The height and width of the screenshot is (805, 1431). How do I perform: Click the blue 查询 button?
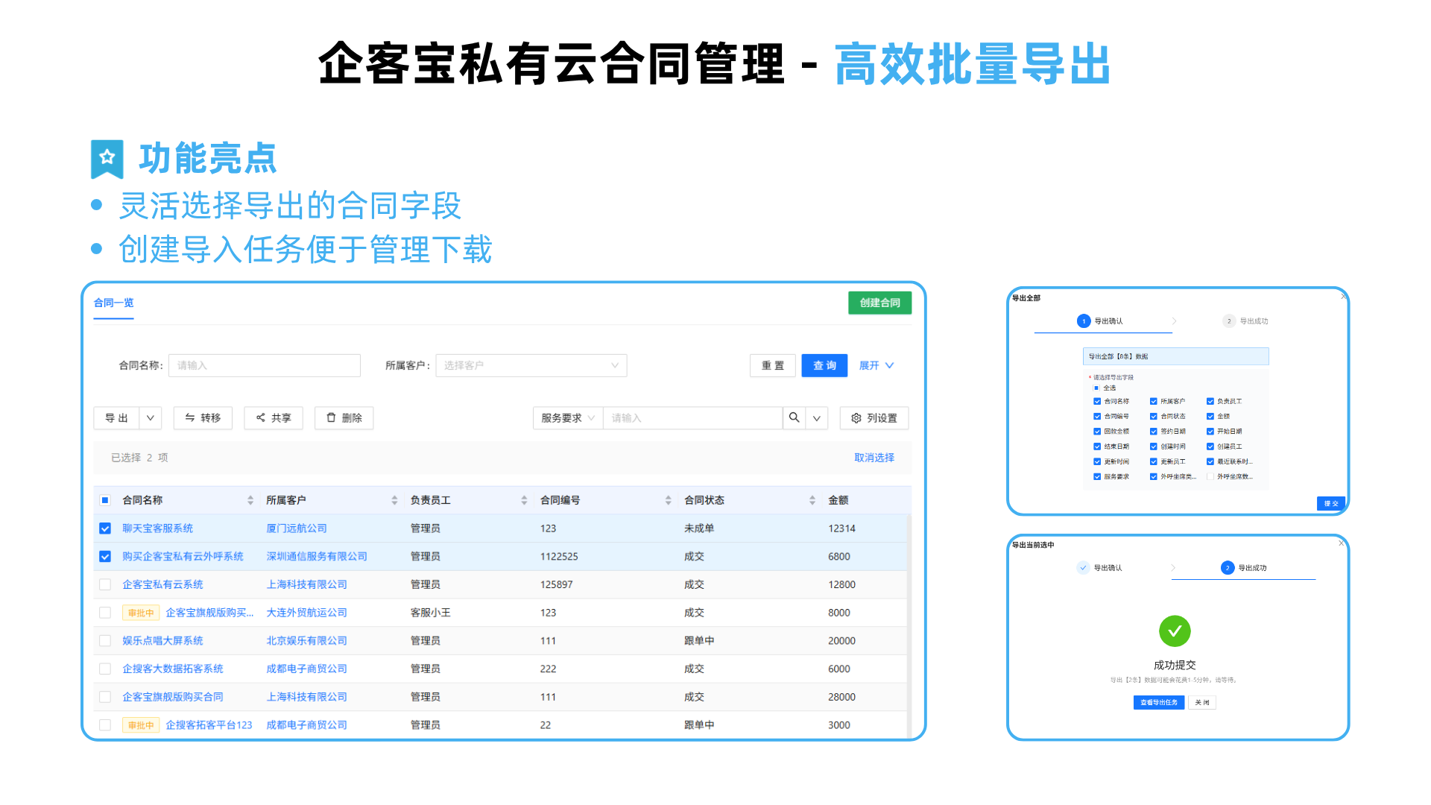(824, 365)
